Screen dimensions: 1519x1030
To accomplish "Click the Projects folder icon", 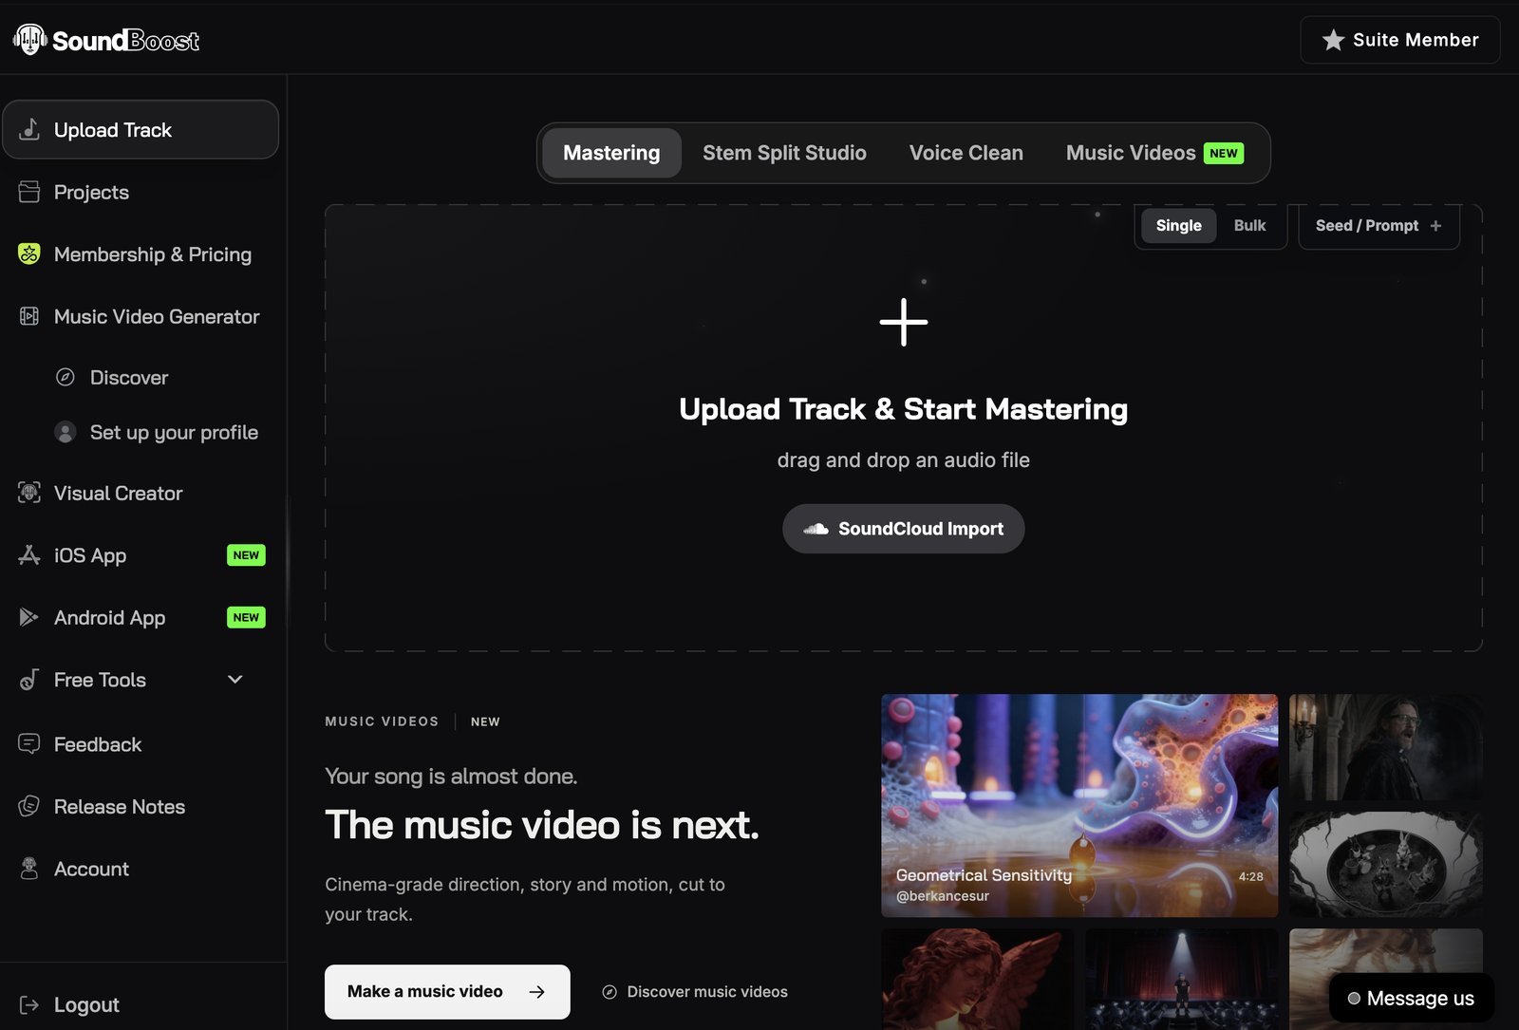I will 29,192.
